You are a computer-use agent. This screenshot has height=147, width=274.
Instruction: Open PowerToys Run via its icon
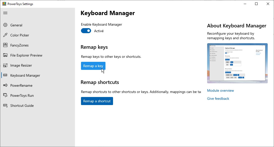[x=5, y=95]
